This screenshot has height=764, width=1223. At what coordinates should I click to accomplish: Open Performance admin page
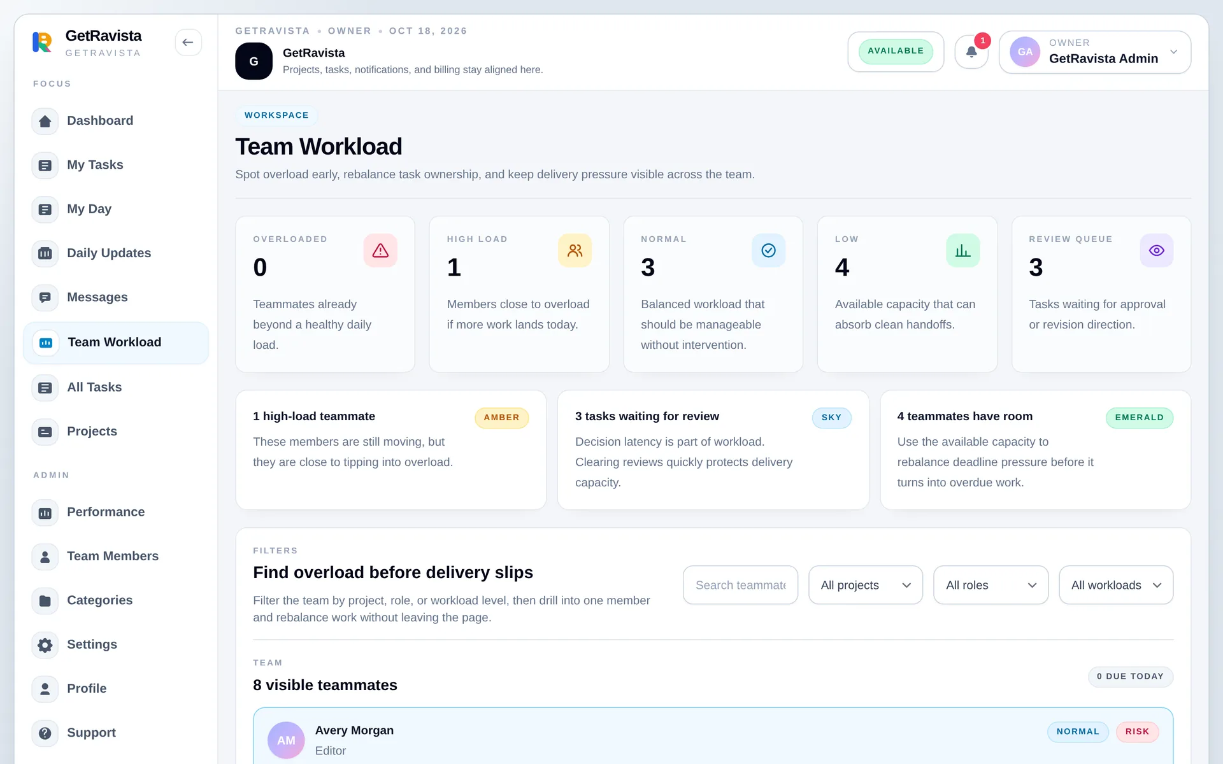pos(116,513)
